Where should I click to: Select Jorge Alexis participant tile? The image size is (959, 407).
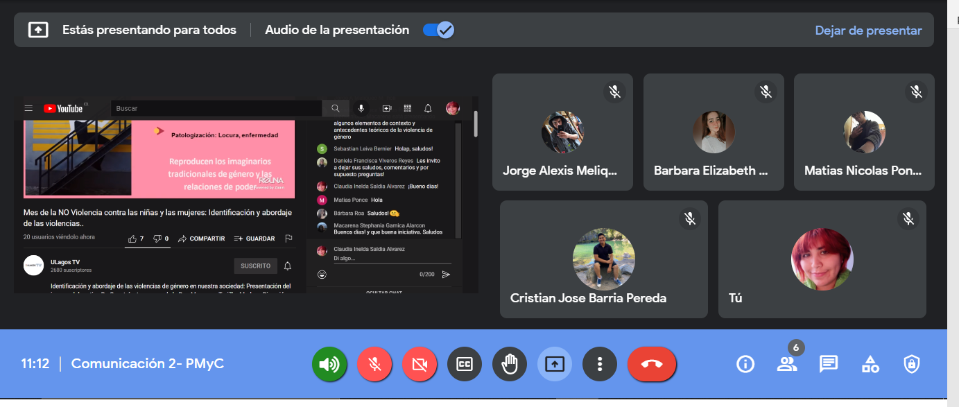click(562, 132)
